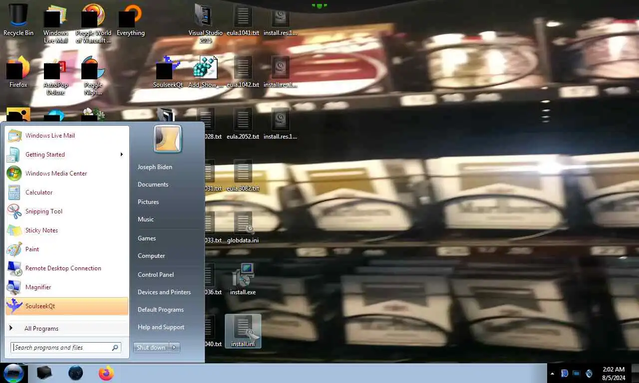Open network status tray icon
This screenshot has width=639, height=383.
point(577,373)
